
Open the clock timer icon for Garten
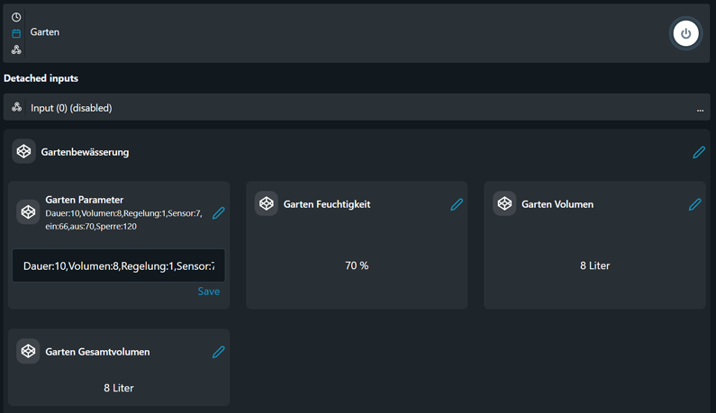pos(16,17)
